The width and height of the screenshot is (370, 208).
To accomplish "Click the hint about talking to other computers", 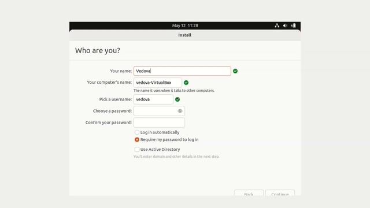I will click(174, 91).
